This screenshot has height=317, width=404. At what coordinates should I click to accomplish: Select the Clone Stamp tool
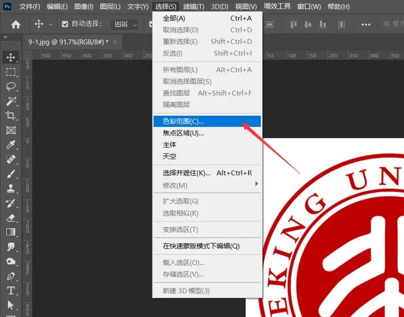coord(11,189)
